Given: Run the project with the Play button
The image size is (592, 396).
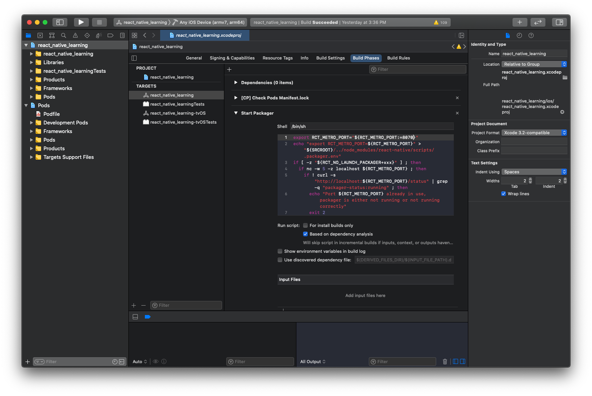Looking at the screenshot, I should (x=81, y=22).
